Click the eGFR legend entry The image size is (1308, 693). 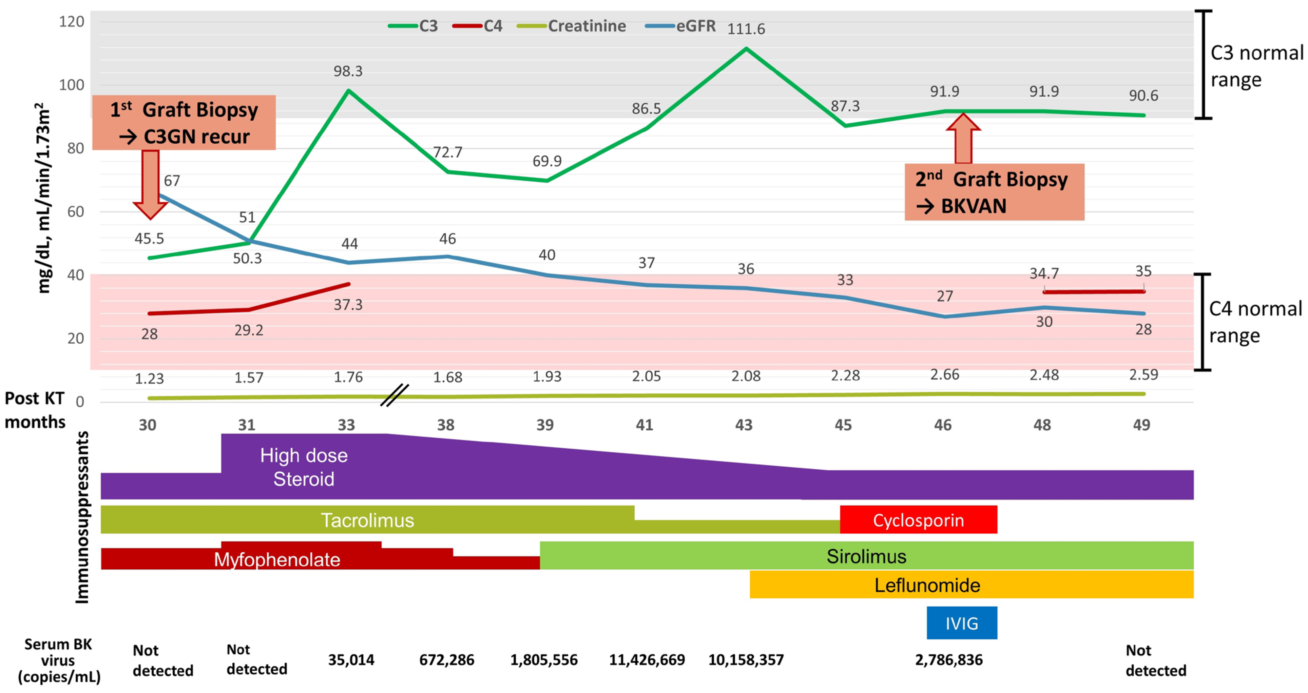[695, 26]
